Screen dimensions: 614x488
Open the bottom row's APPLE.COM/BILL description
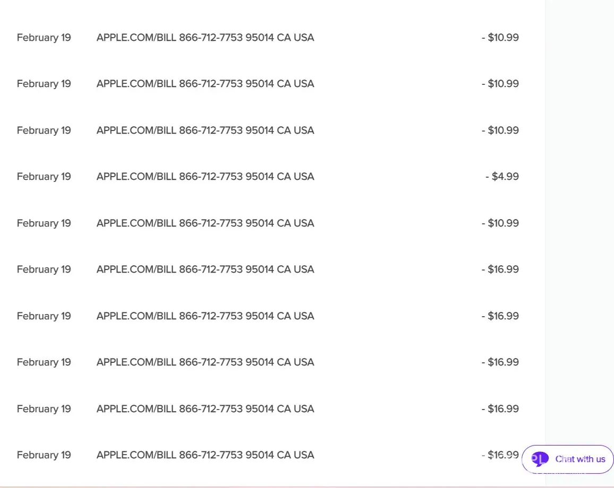tap(205, 455)
